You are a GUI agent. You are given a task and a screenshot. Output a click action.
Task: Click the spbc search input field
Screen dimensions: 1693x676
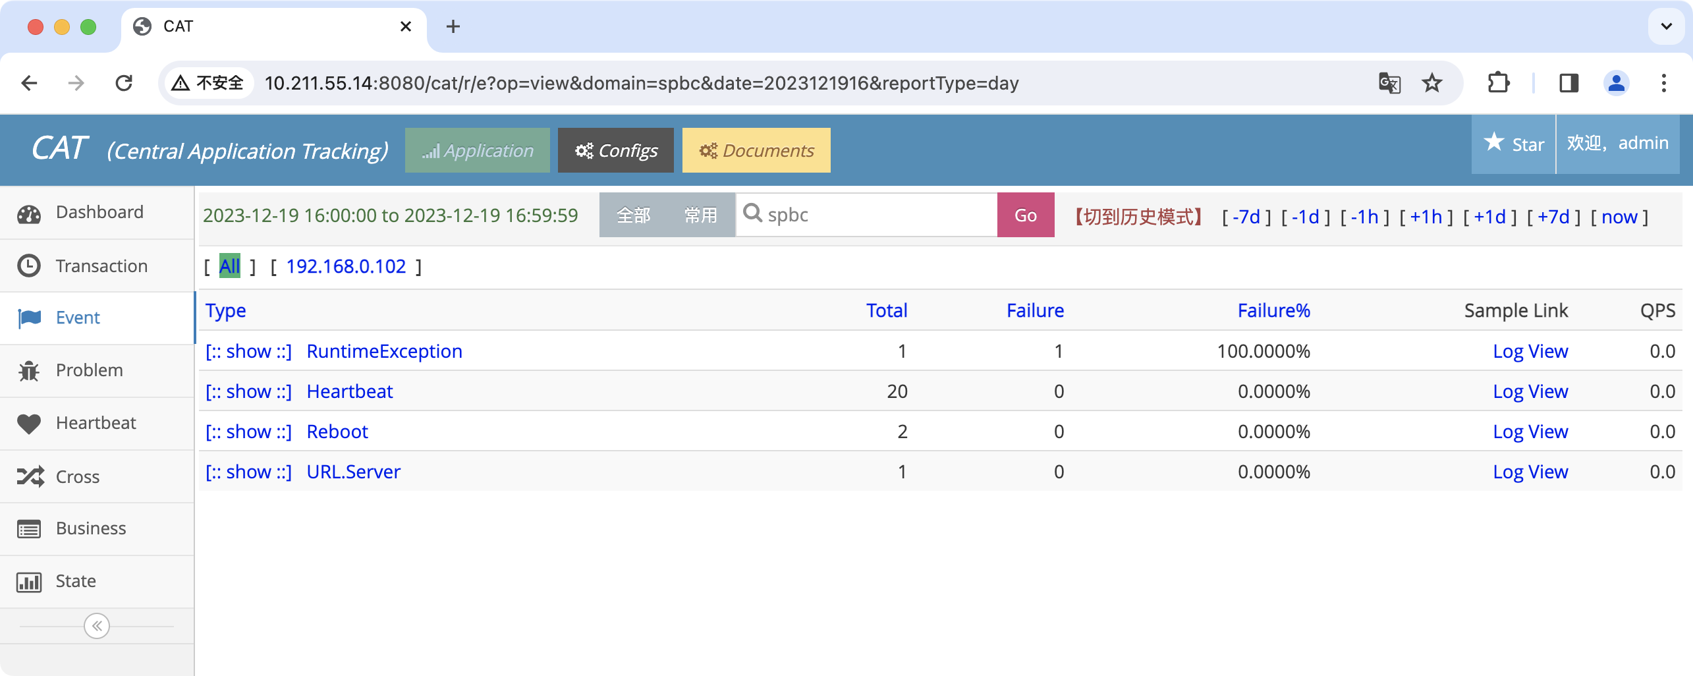pos(863,215)
